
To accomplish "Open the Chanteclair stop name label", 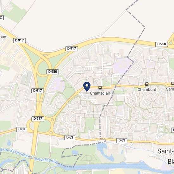I will tap(100, 93).
